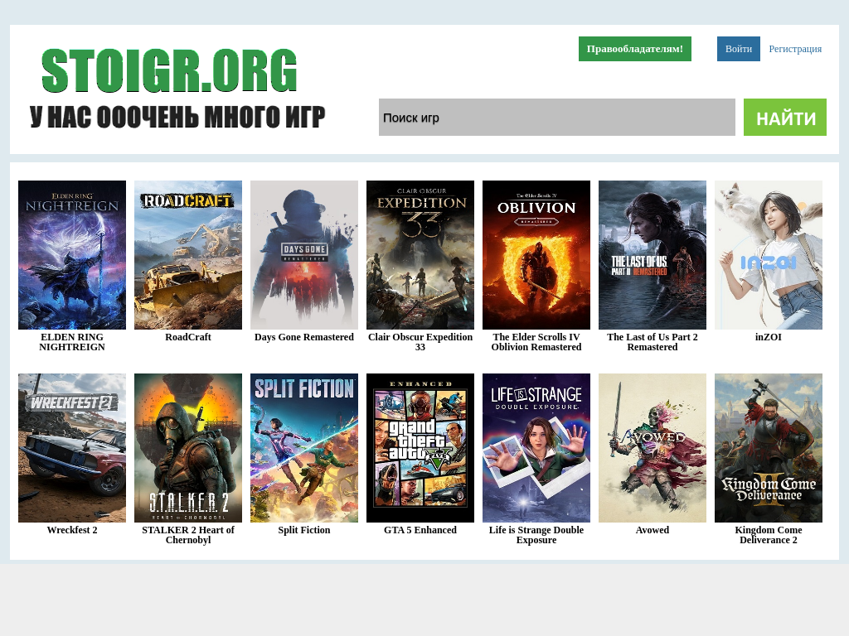The image size is (849, 636).
Task: Click the Split Fiction title link
Action: coord(304,530)
